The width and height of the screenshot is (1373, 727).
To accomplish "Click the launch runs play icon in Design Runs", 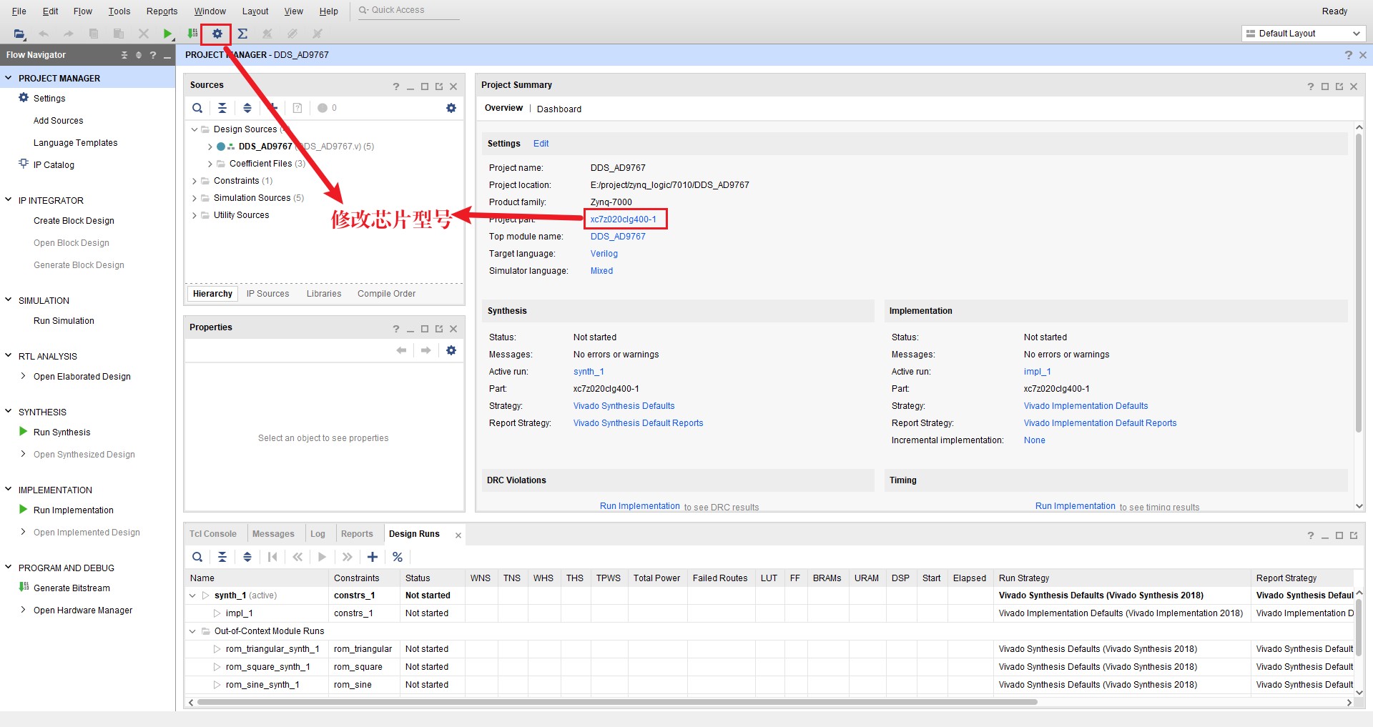I will click(323, 557).
